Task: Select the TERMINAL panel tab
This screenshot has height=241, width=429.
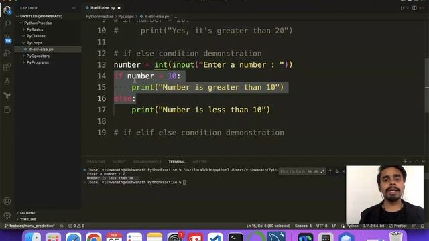Action: point(177,162)
